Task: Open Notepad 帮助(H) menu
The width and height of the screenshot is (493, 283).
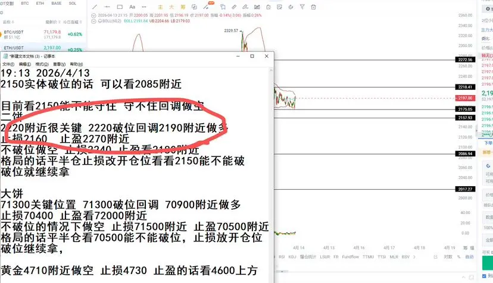Action: [76, 64]
